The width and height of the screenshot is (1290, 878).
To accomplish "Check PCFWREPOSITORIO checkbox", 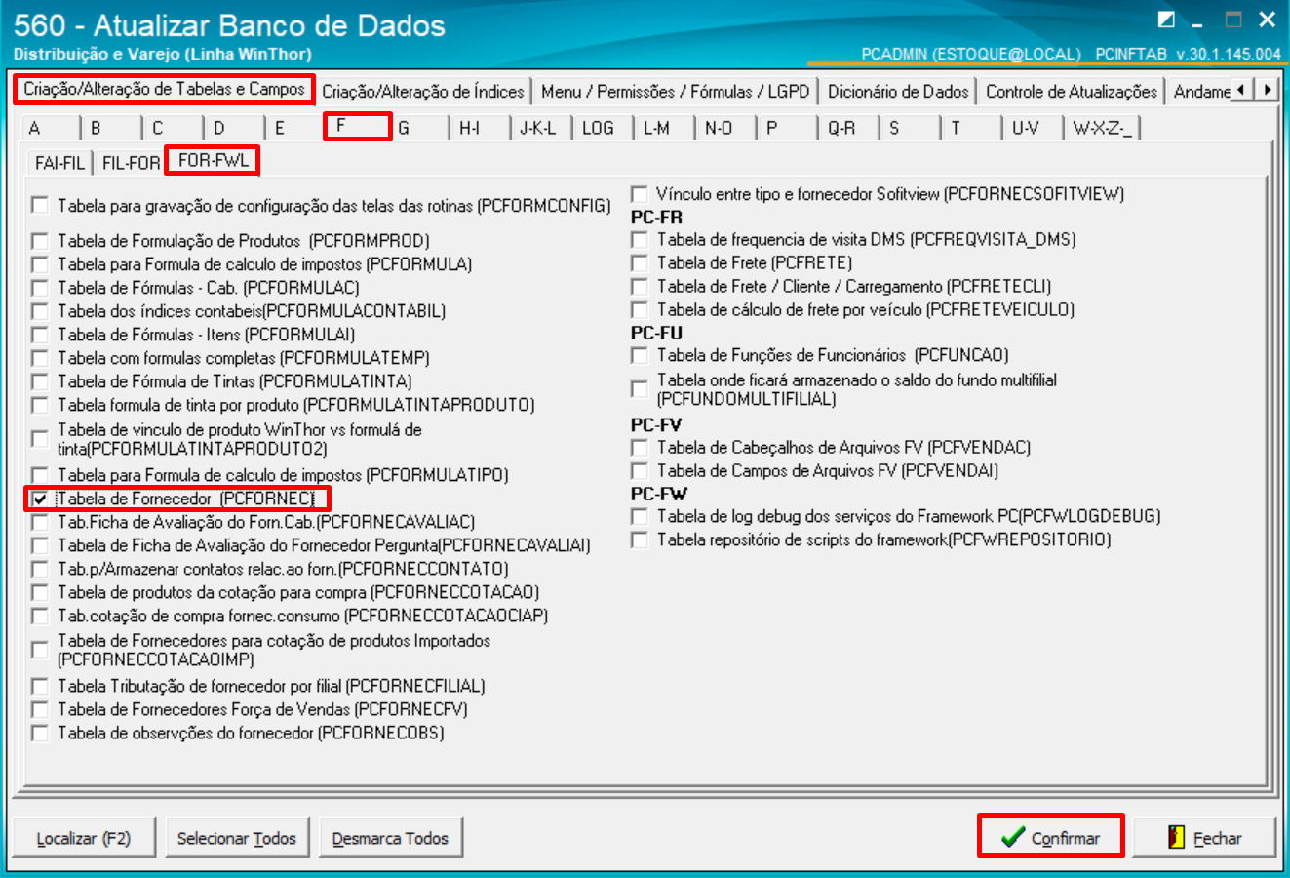I will (640, 539).
